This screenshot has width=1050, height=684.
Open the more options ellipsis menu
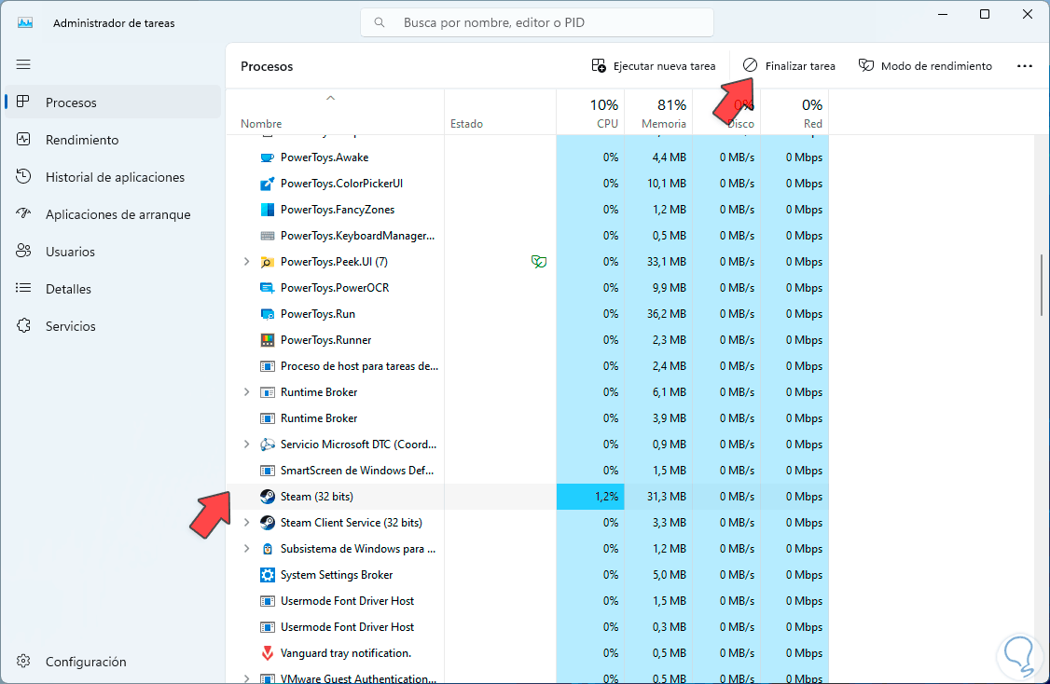(x=1025, y=65)
